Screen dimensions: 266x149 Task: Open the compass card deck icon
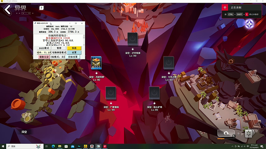click(249, 133)
